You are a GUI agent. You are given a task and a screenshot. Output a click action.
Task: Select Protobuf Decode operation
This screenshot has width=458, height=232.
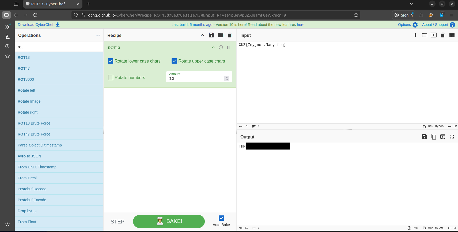(59, 189)
